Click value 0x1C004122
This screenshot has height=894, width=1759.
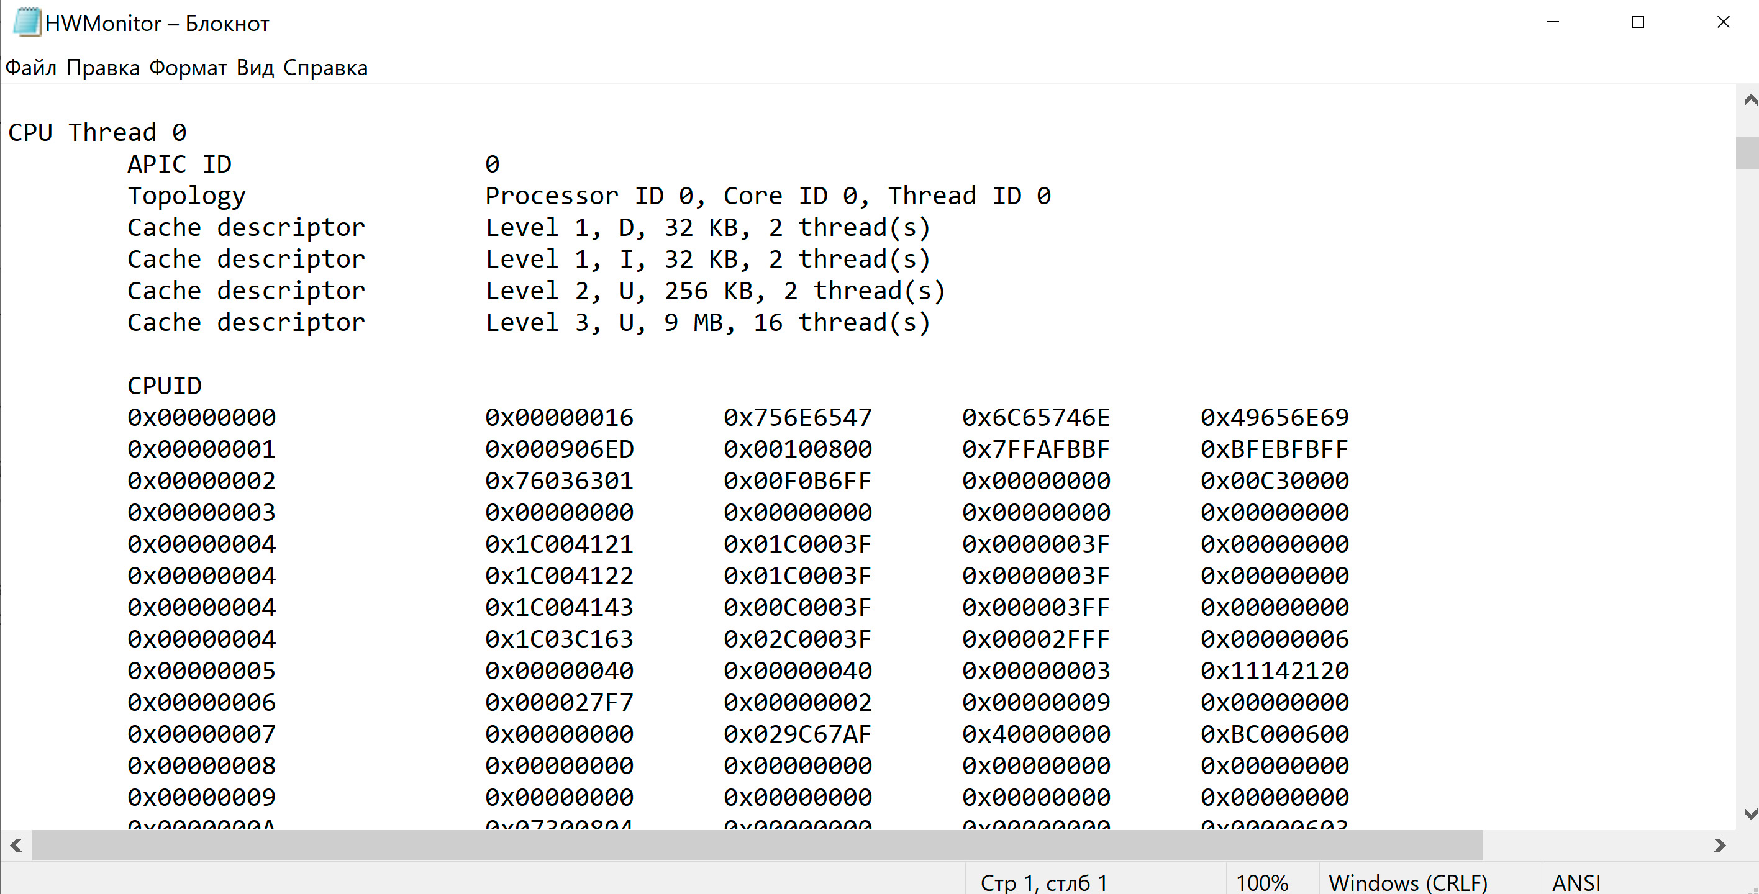pos(559,576)
